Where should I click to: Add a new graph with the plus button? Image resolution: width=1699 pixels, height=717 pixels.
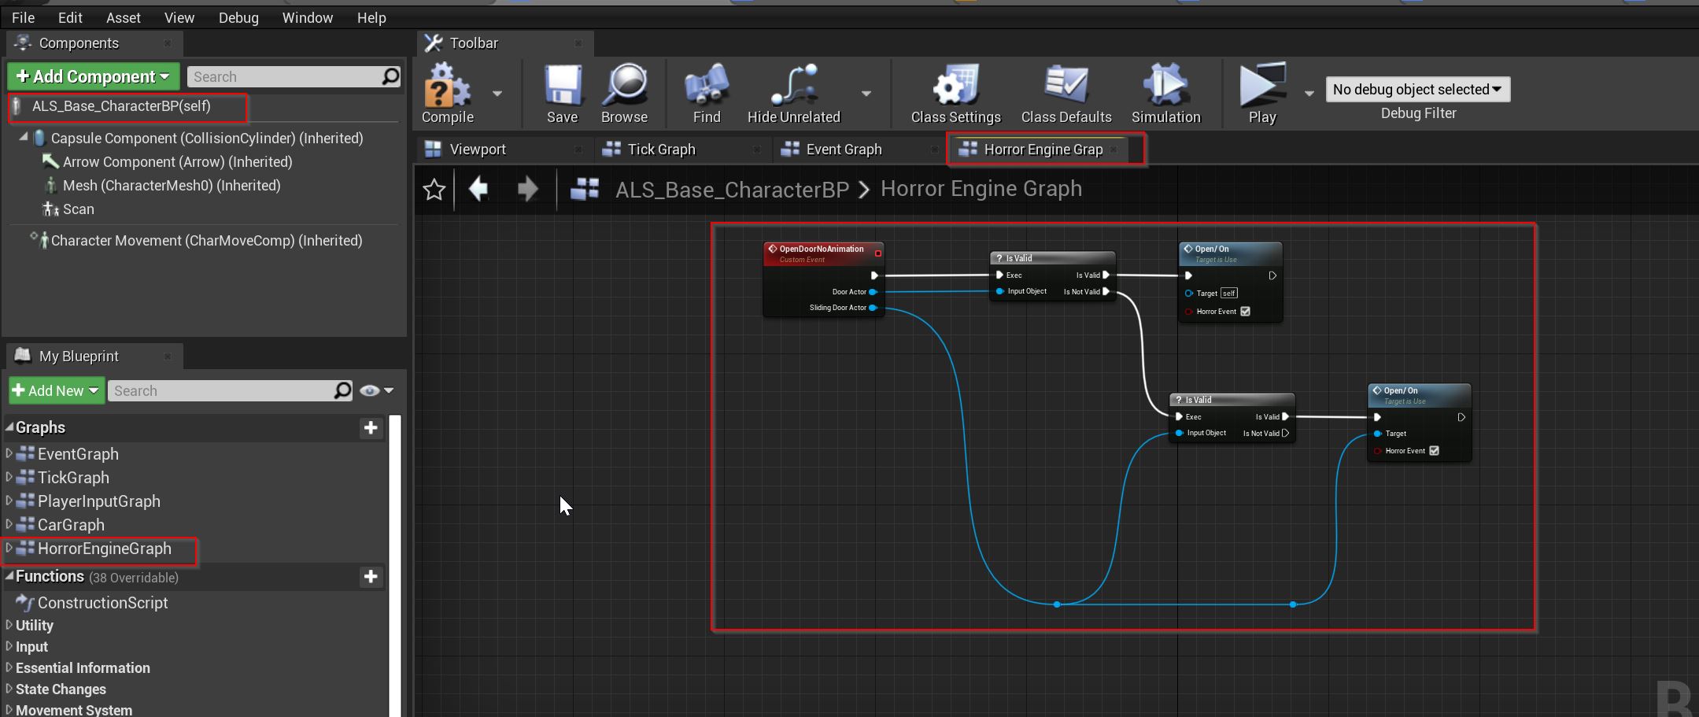[371, 427]
